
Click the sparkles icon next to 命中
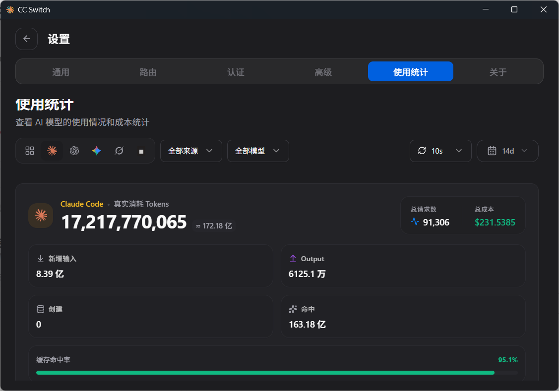293,309
